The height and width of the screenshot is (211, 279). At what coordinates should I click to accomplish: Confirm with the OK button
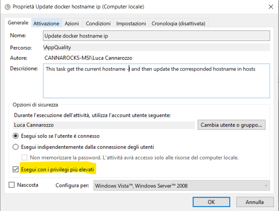[211, 202]
